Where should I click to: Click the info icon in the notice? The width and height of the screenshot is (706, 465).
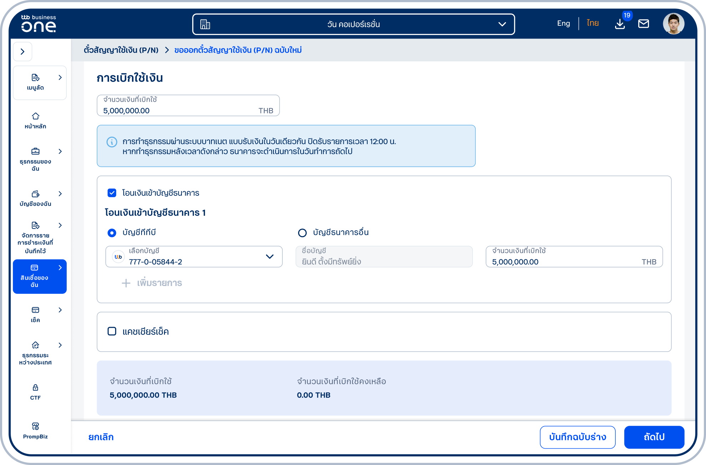pos(112,142)
